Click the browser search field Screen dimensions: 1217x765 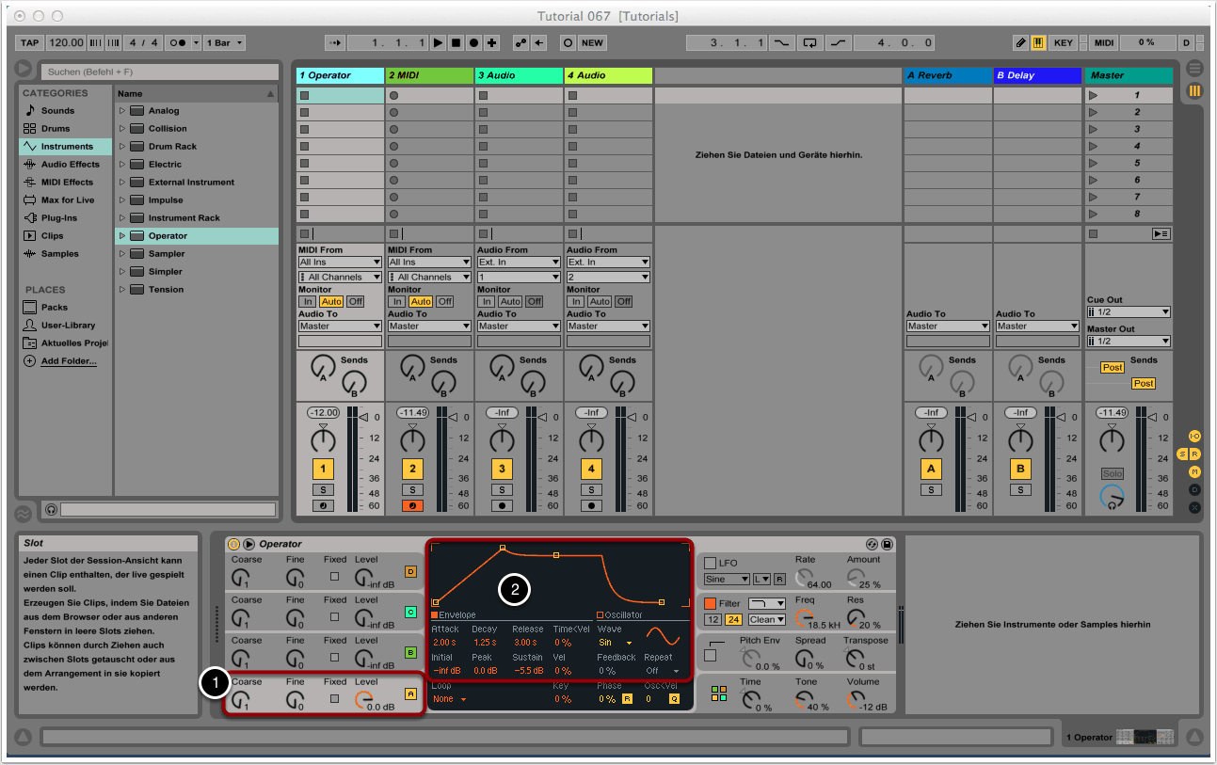point(158,72)
